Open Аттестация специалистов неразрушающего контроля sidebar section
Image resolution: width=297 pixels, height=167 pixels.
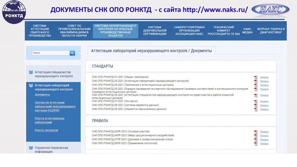coord(53,74)
